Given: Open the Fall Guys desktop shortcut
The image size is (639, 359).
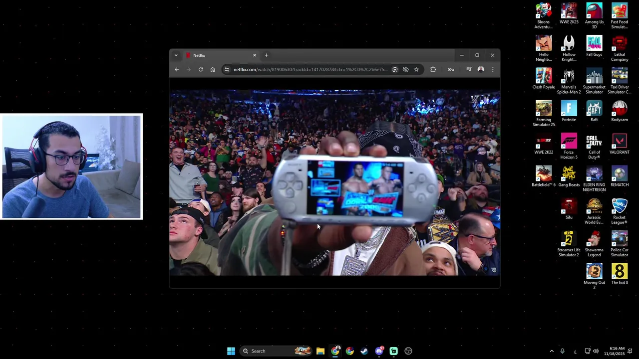Looking at the screenshot, I should click(594, 46).
